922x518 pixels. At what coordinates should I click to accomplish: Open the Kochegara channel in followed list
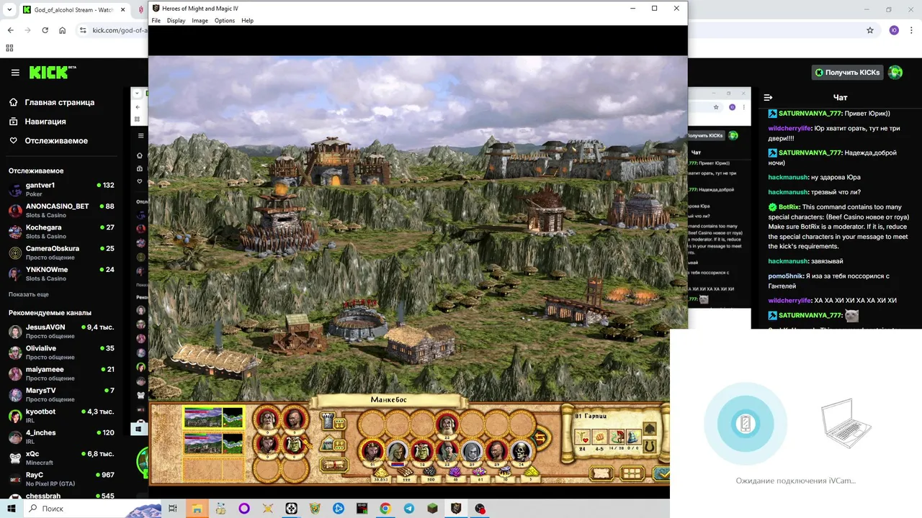click(61, 232)
